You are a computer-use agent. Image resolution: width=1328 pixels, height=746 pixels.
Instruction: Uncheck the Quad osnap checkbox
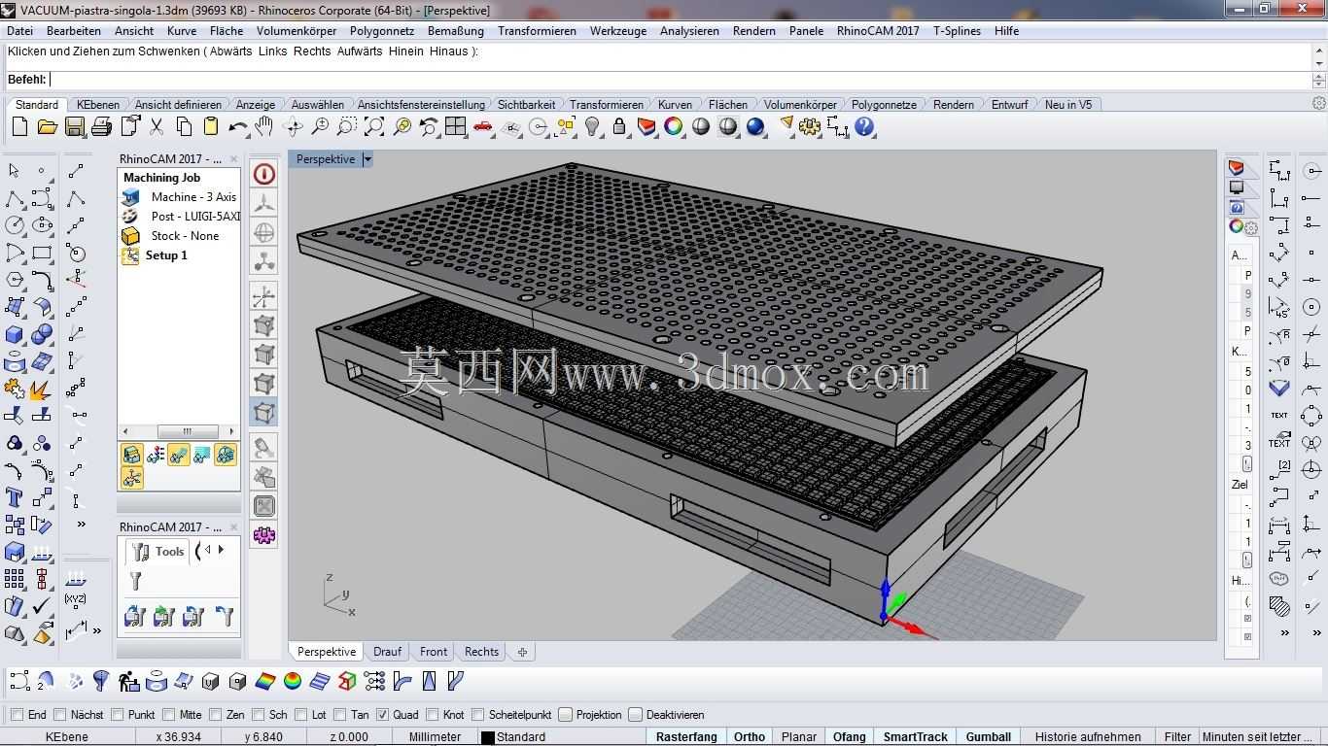pyautogui.click(x=382, y=714)
